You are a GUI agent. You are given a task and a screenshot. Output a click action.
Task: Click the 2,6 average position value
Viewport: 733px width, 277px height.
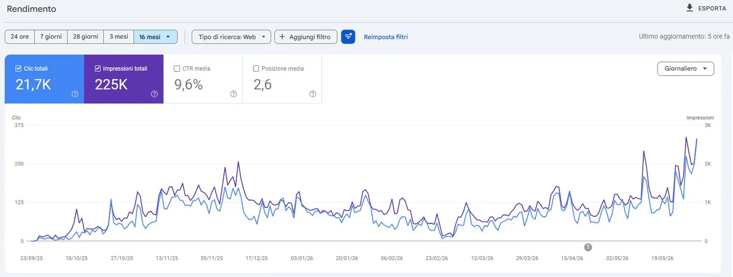coord(263,85)
